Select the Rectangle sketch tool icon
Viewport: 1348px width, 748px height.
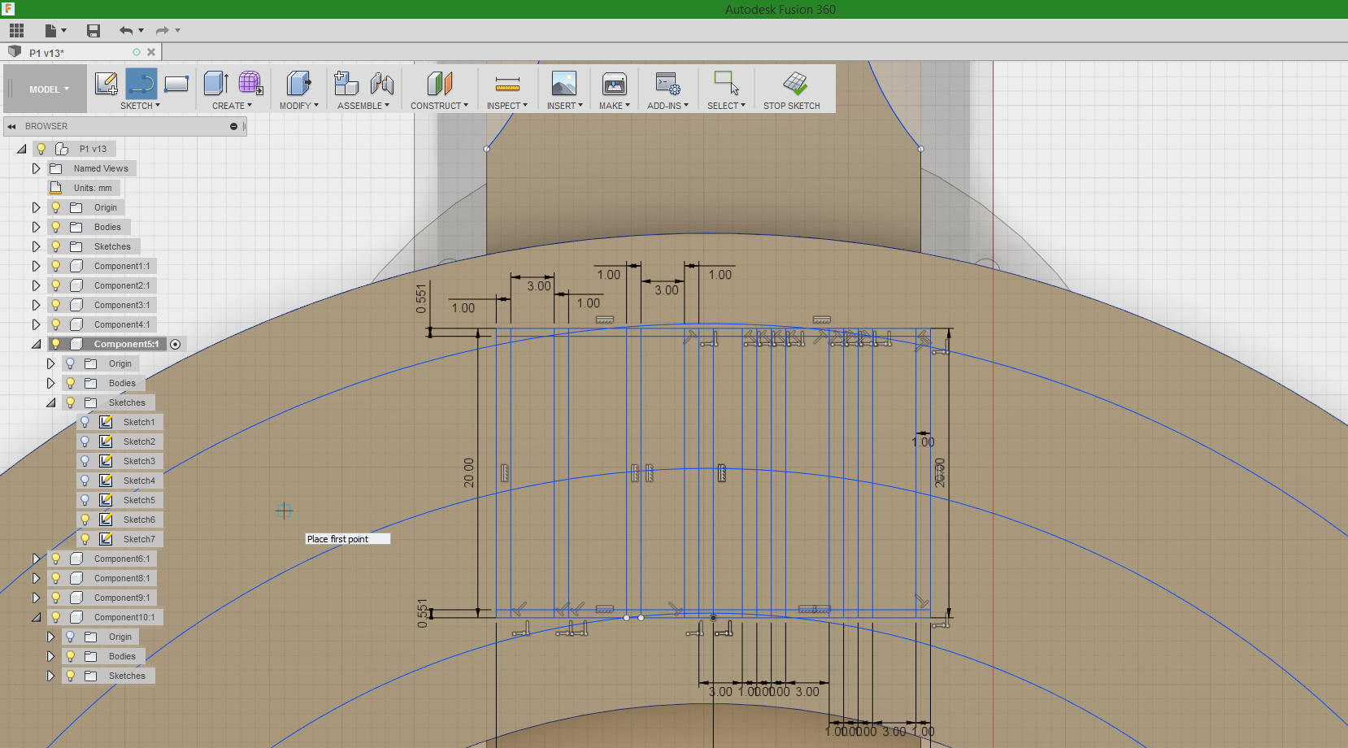176,83
